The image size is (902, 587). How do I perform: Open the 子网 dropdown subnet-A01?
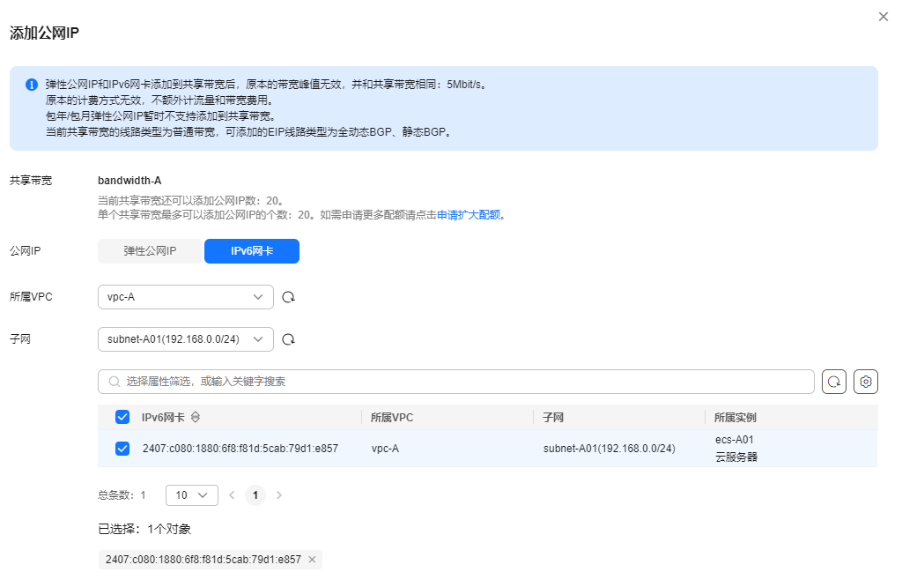(x=185, y=339)
